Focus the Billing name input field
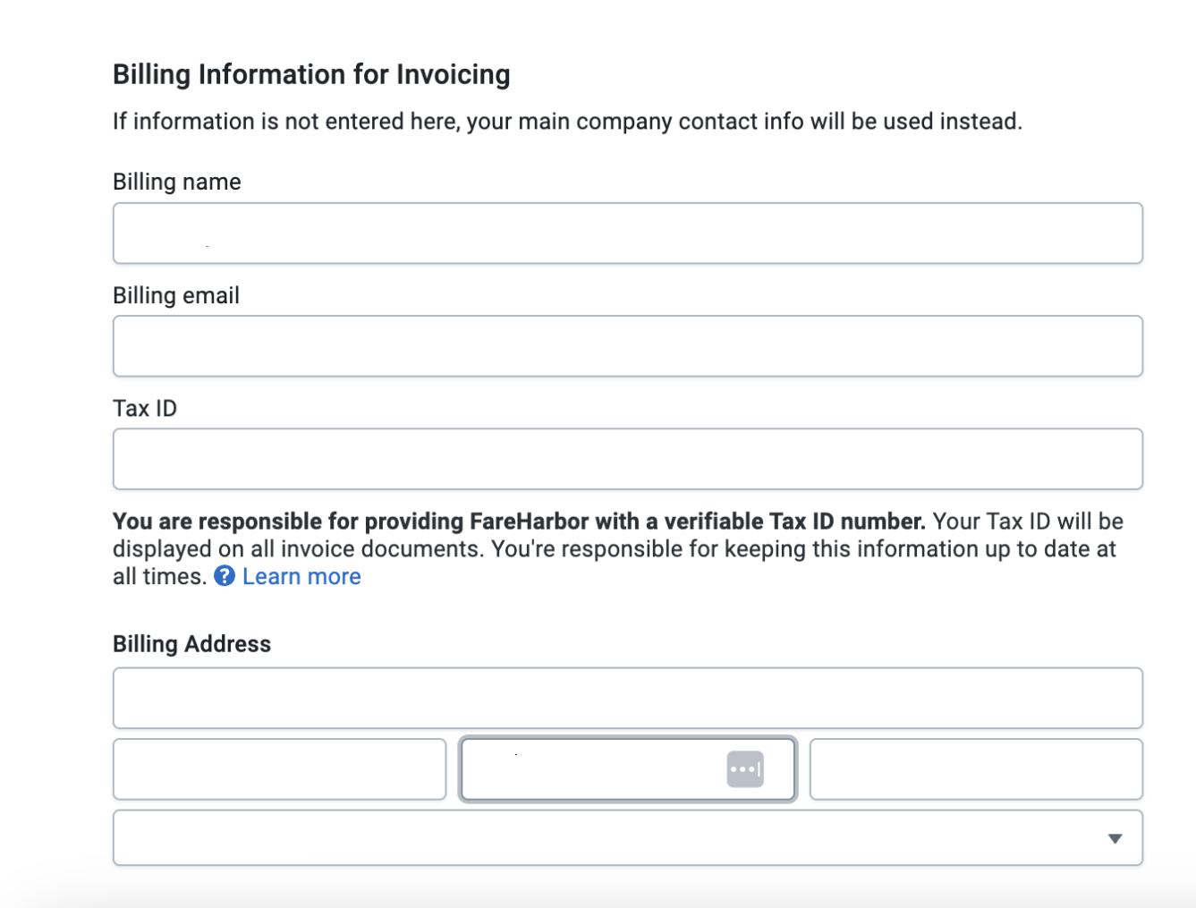Viewport: 1196px width, 908px height. tap(626, 233)
